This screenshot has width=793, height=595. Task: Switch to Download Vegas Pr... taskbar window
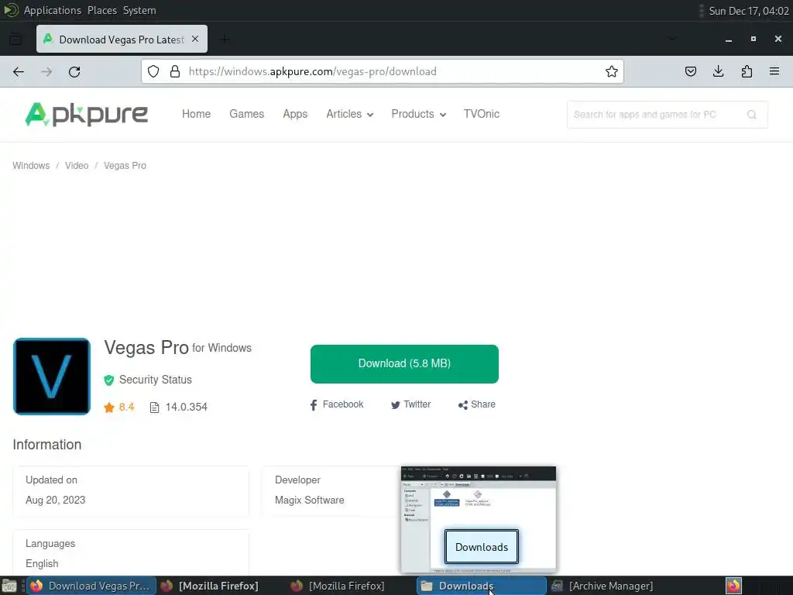point(91,586)
